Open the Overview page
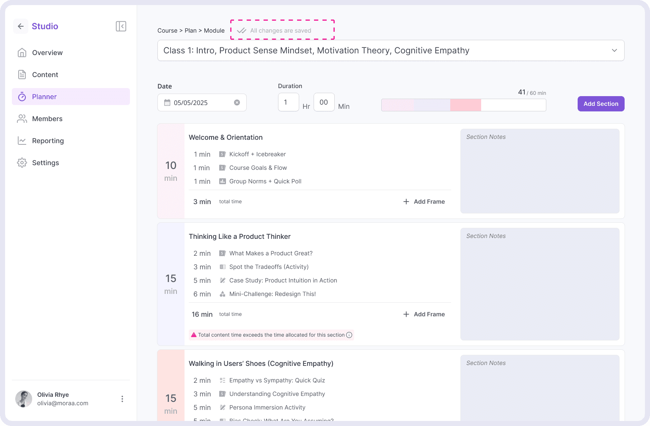This screenshot has width=650, height=426. (71, 53)
